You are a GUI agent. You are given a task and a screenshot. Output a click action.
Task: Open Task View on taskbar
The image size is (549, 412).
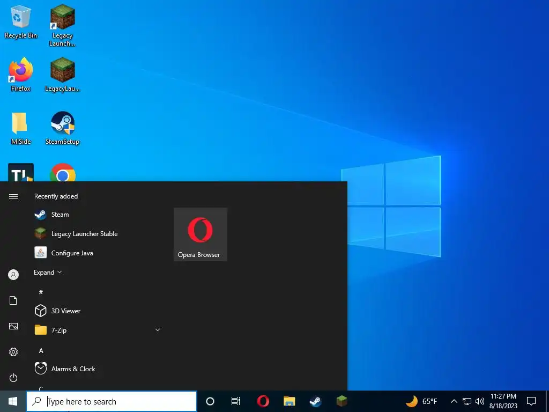[236, 401]
